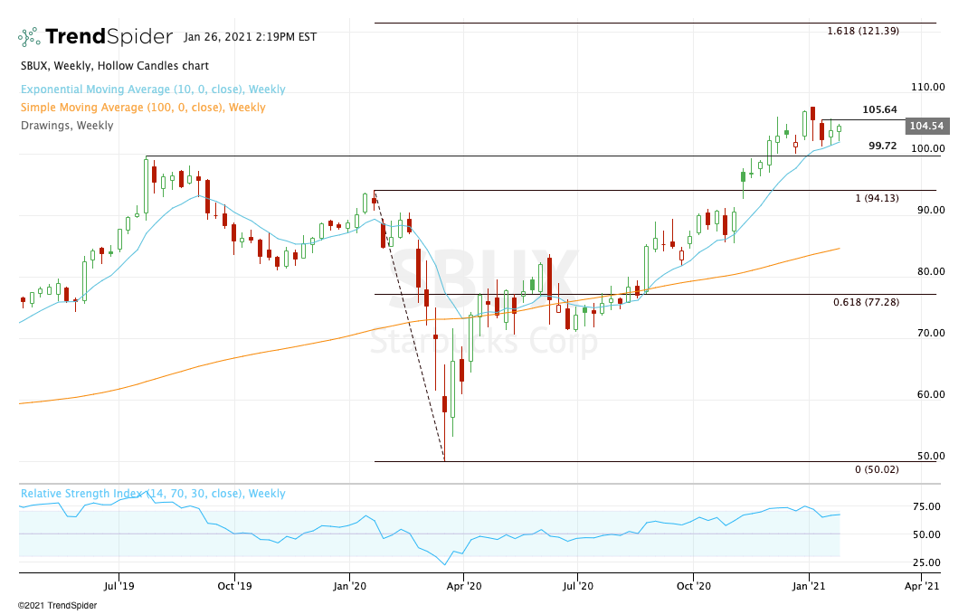
Task: Click the TrendSpider logo icon
Action: pos(29,37)
